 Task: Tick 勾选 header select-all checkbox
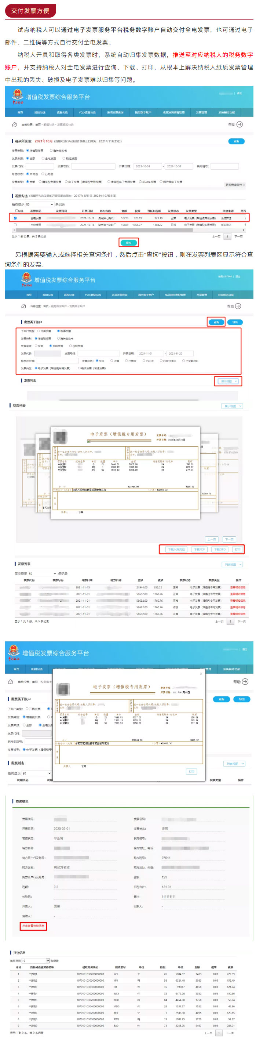(17, 211)
